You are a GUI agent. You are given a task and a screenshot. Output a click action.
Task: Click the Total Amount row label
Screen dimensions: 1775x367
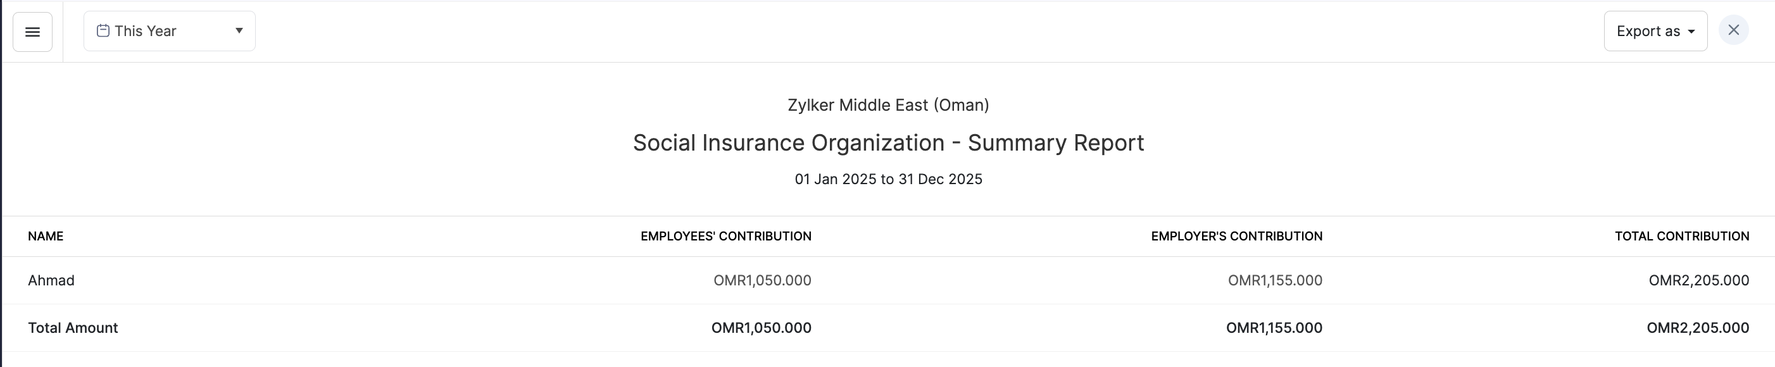[73, 328]
